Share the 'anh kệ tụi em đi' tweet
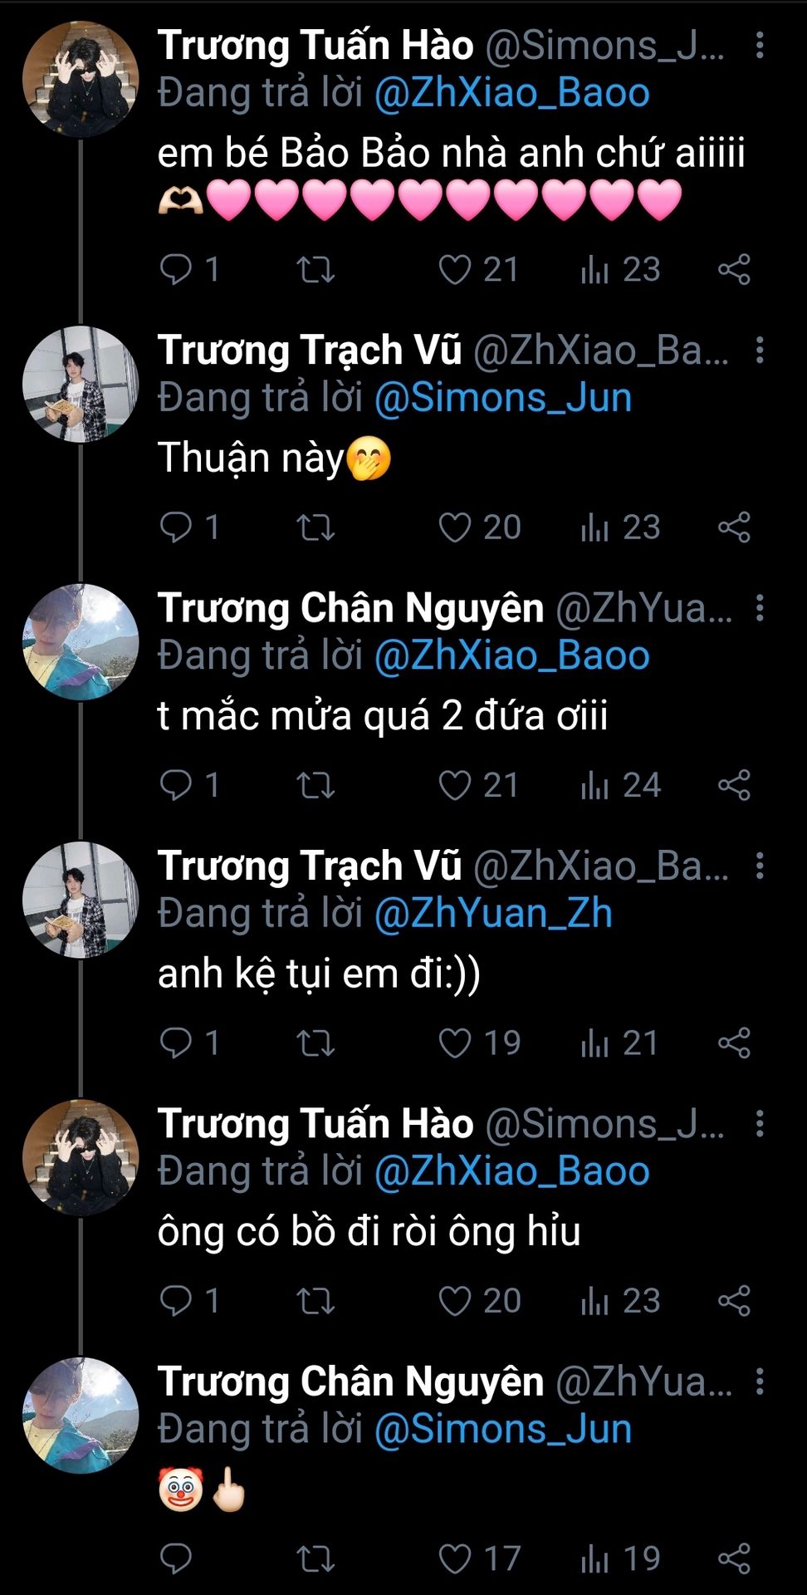807x1595 pixels. (734, 1043)
